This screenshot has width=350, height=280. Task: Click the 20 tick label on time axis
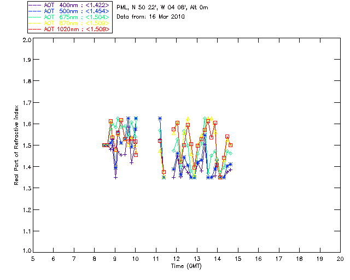(x=340, y=259)
